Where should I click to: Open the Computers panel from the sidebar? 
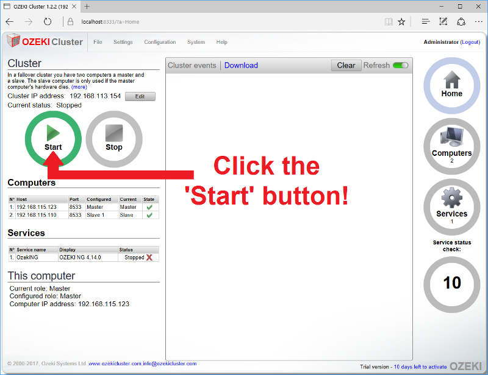click(451, 145)
